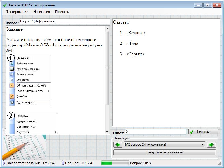The height and width of the screenshot is (168, 224).
Task: Click the test progress bar
Action: (115, 163)
